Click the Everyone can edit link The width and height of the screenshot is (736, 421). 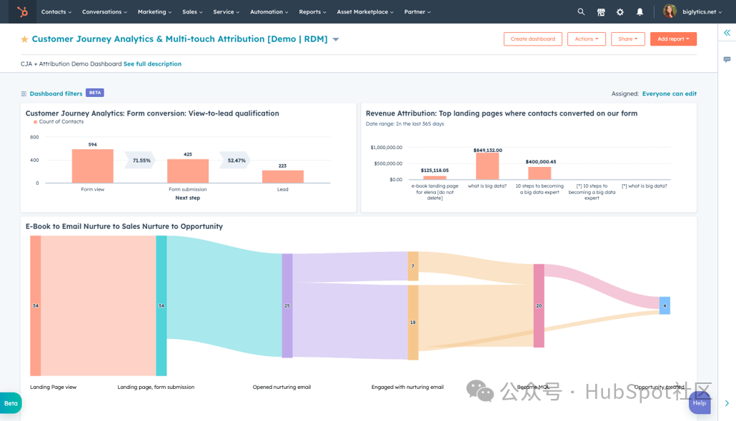[x=669, y=93]
